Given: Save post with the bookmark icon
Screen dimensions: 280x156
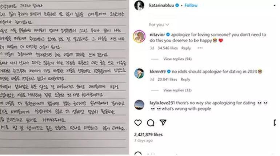Looking at the screenshot, I should coord(275,123).
